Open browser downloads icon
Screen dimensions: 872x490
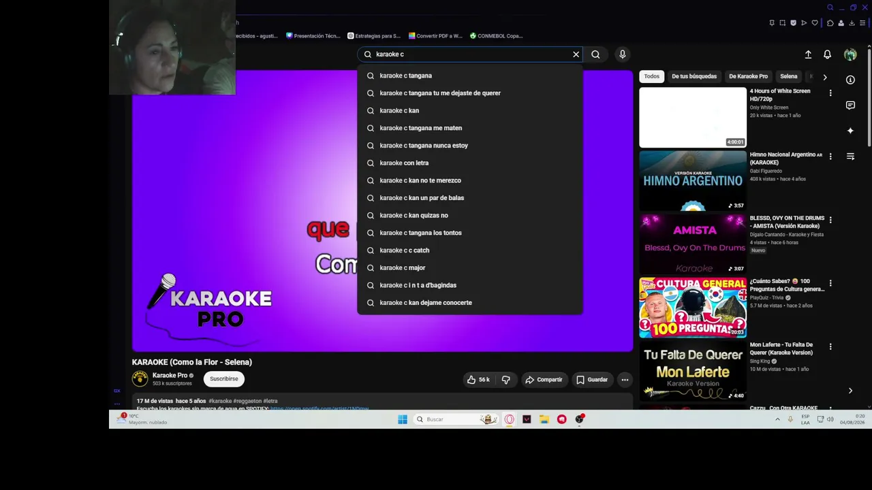pos(852,23)
